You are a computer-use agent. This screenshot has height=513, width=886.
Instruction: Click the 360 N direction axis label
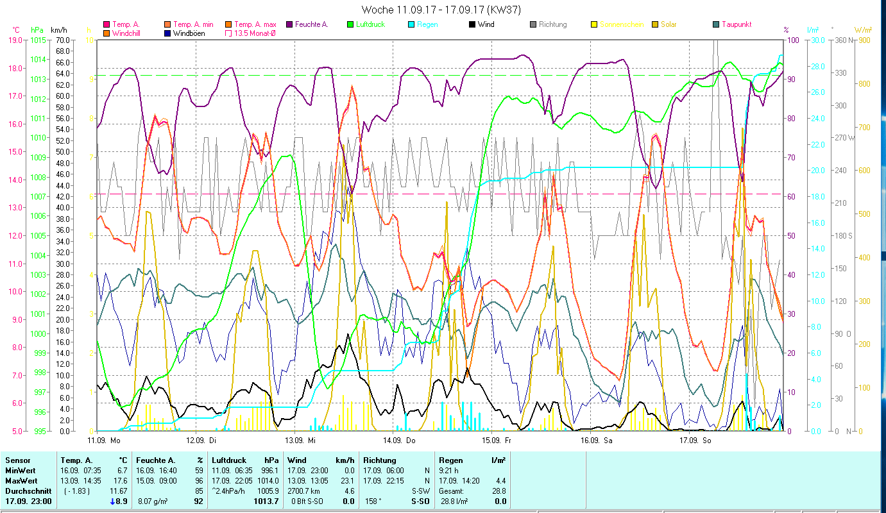pos(842,40)
